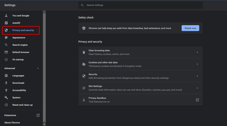Click the Autofill clipboard icon
The image size is (227, 126).
point(7,23)
